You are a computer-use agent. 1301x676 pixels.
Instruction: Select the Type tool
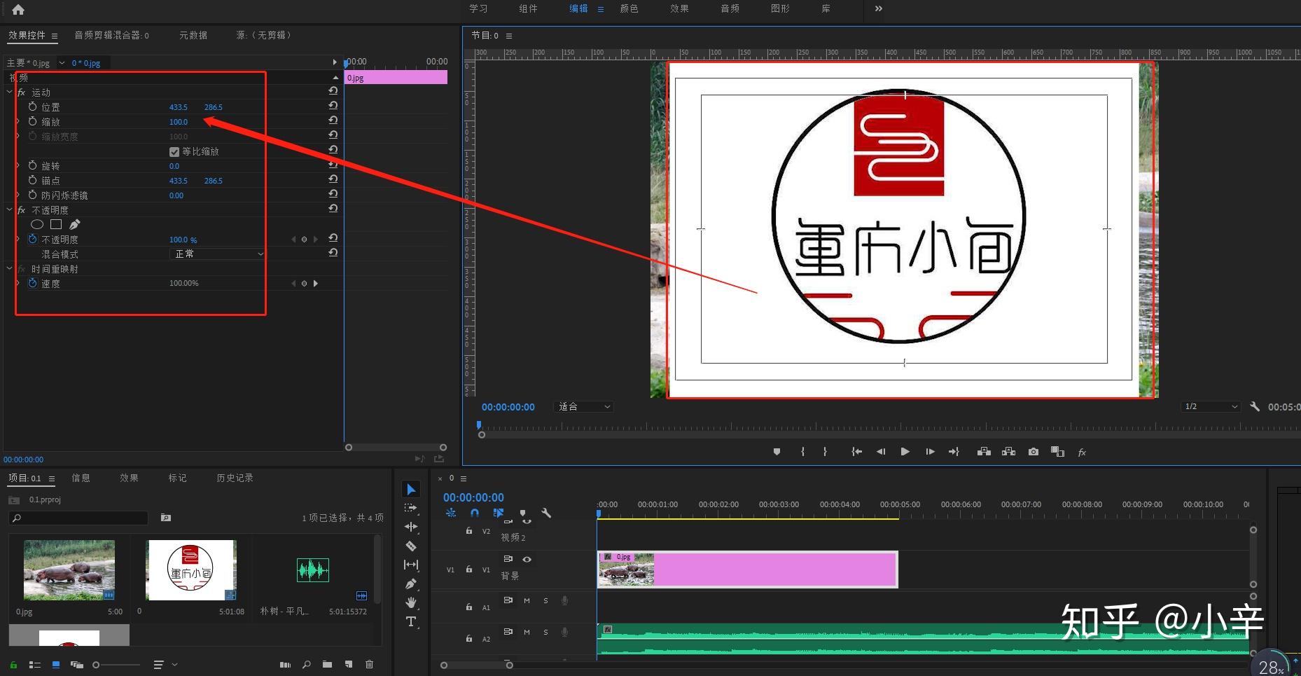pos(411,621)
